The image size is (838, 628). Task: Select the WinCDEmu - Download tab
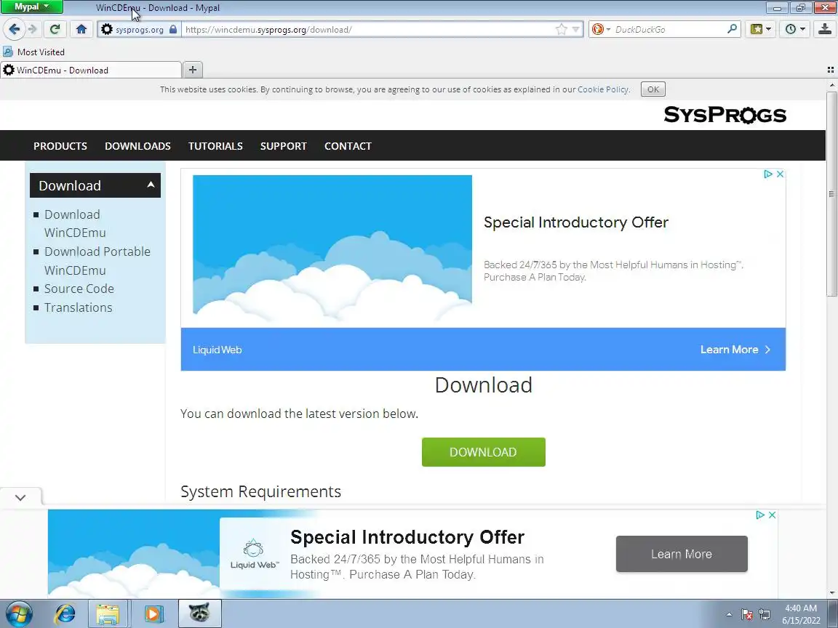point(91,70)
